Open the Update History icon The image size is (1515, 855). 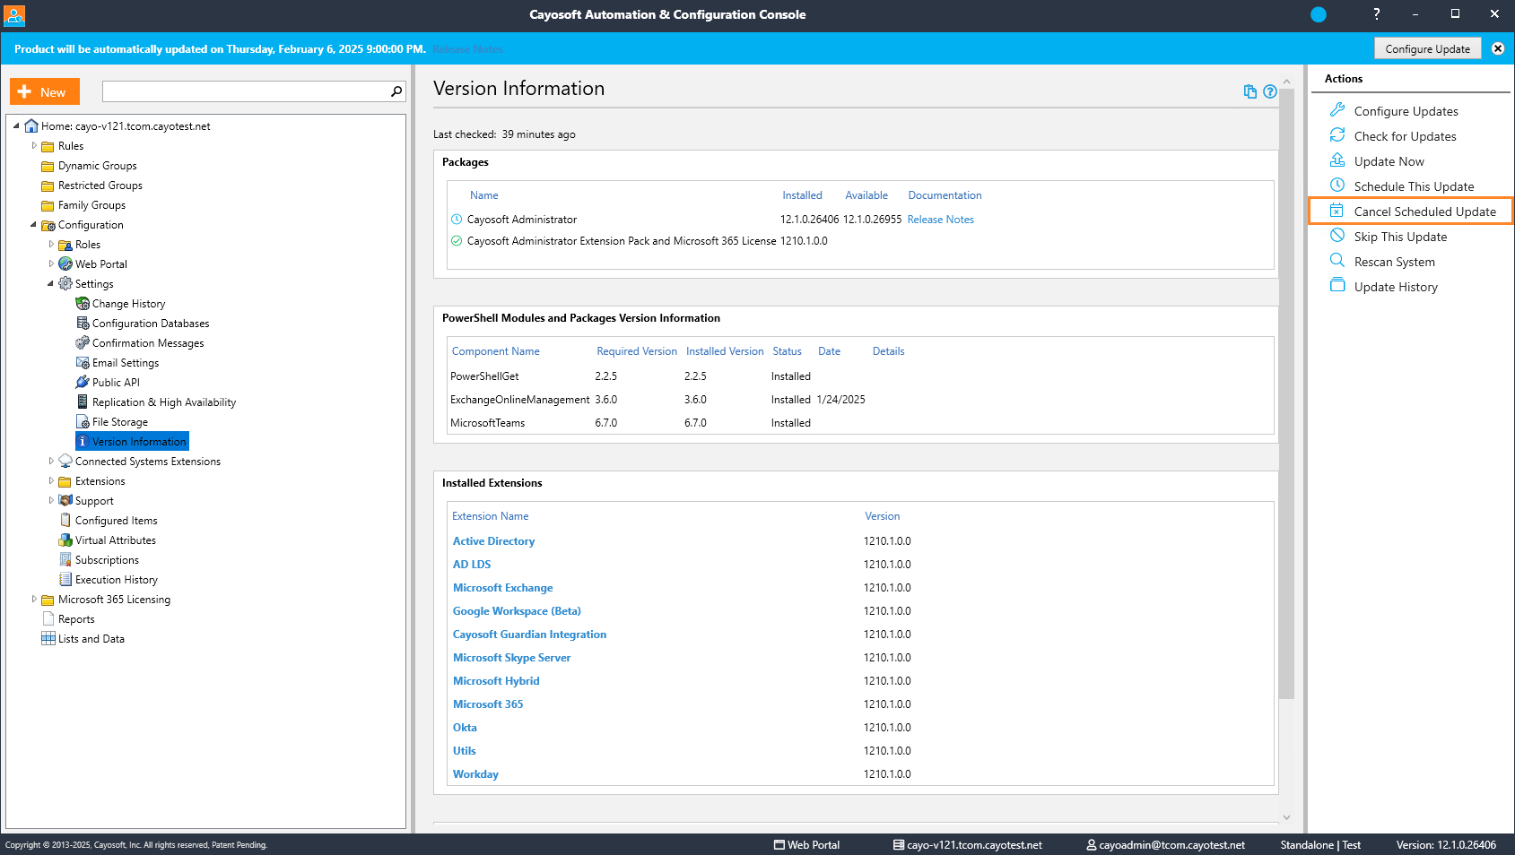click(1337, 285)
